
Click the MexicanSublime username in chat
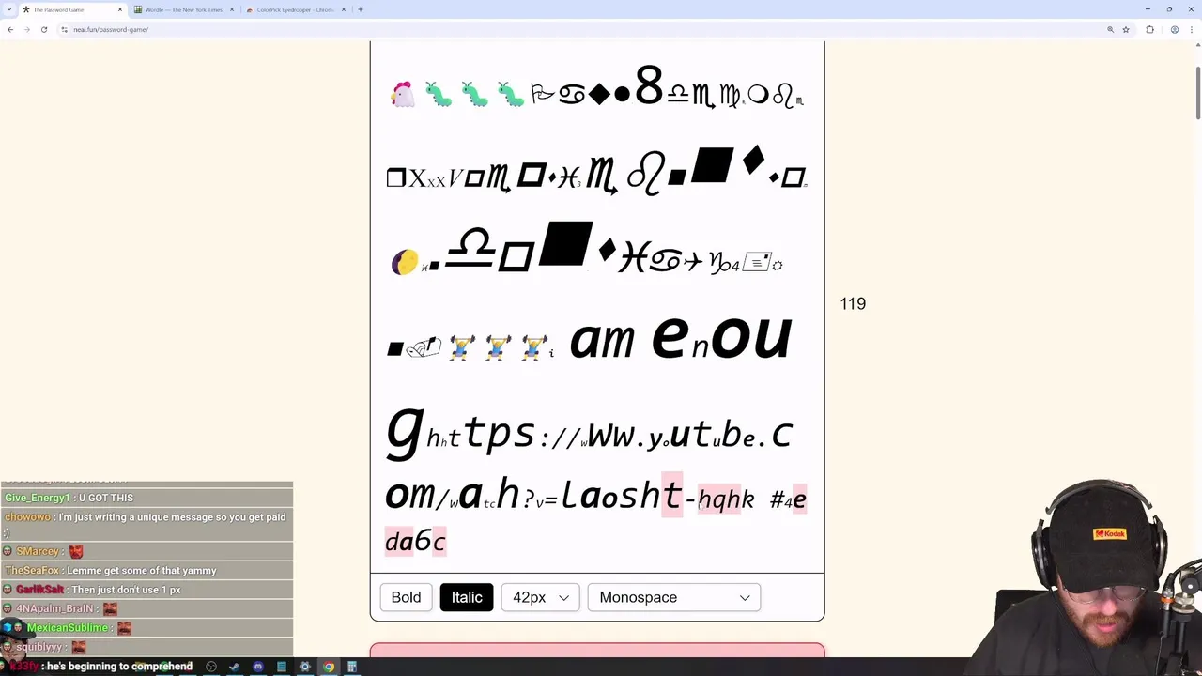[x=67, y=627]
